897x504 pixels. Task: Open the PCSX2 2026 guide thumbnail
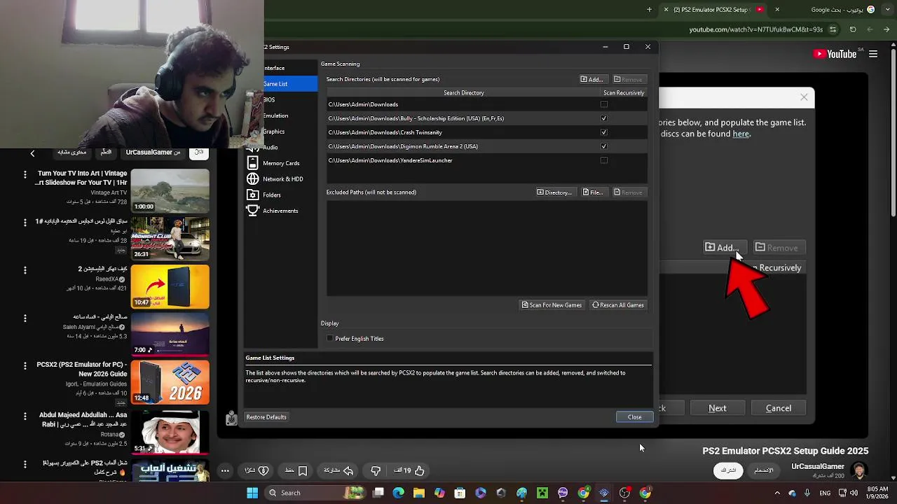(x=170, y=382)
